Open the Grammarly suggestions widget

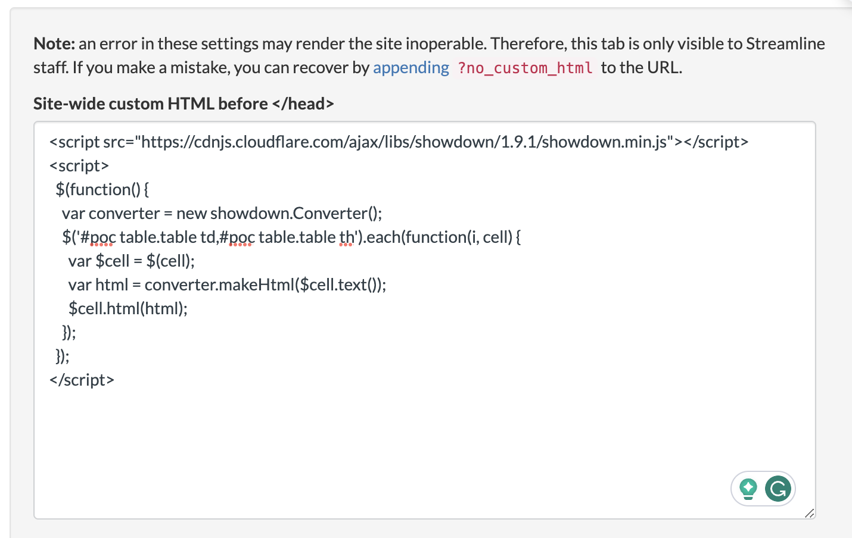click(x=763, y=488)
